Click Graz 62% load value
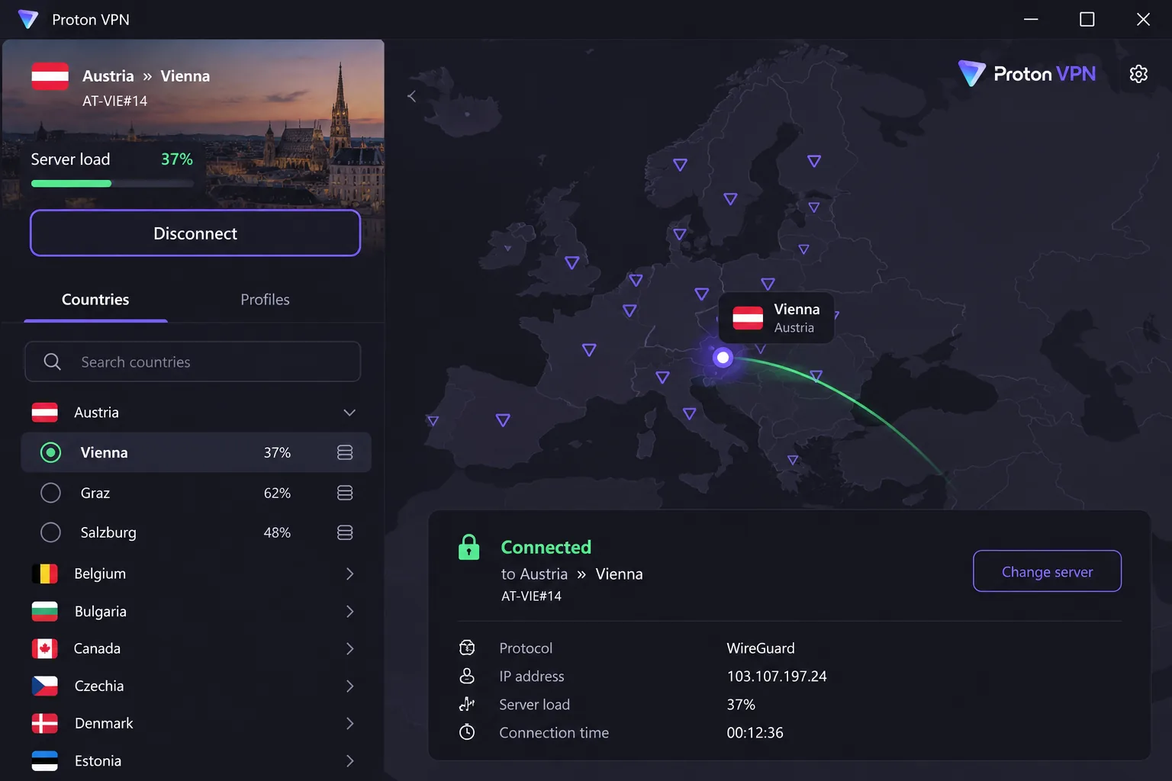The width and height of the screenshot is (1172, 781). 277,493
